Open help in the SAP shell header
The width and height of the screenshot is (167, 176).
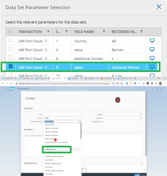tap(156, 89)
